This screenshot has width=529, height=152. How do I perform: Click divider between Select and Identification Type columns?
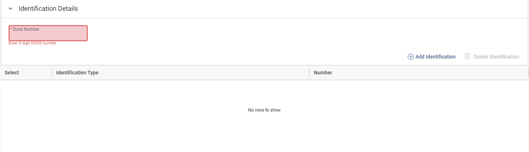click(x=52, y=73)
